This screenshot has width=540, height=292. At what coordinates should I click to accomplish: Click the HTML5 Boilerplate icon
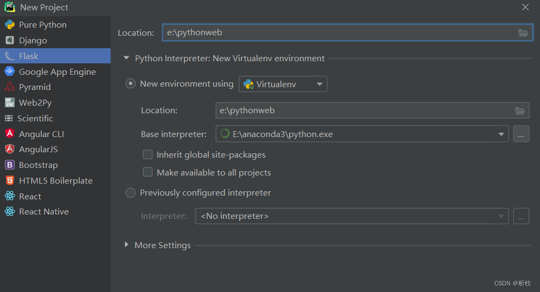(x=9, y=181)
